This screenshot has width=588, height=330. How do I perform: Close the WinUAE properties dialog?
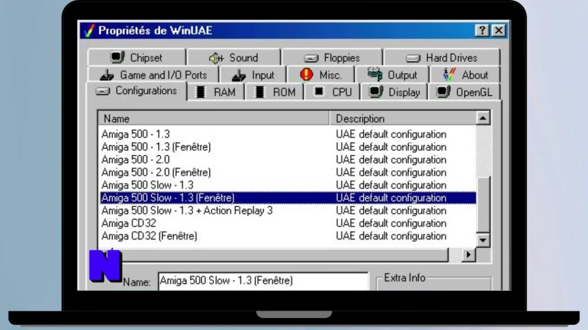point(499,30)
